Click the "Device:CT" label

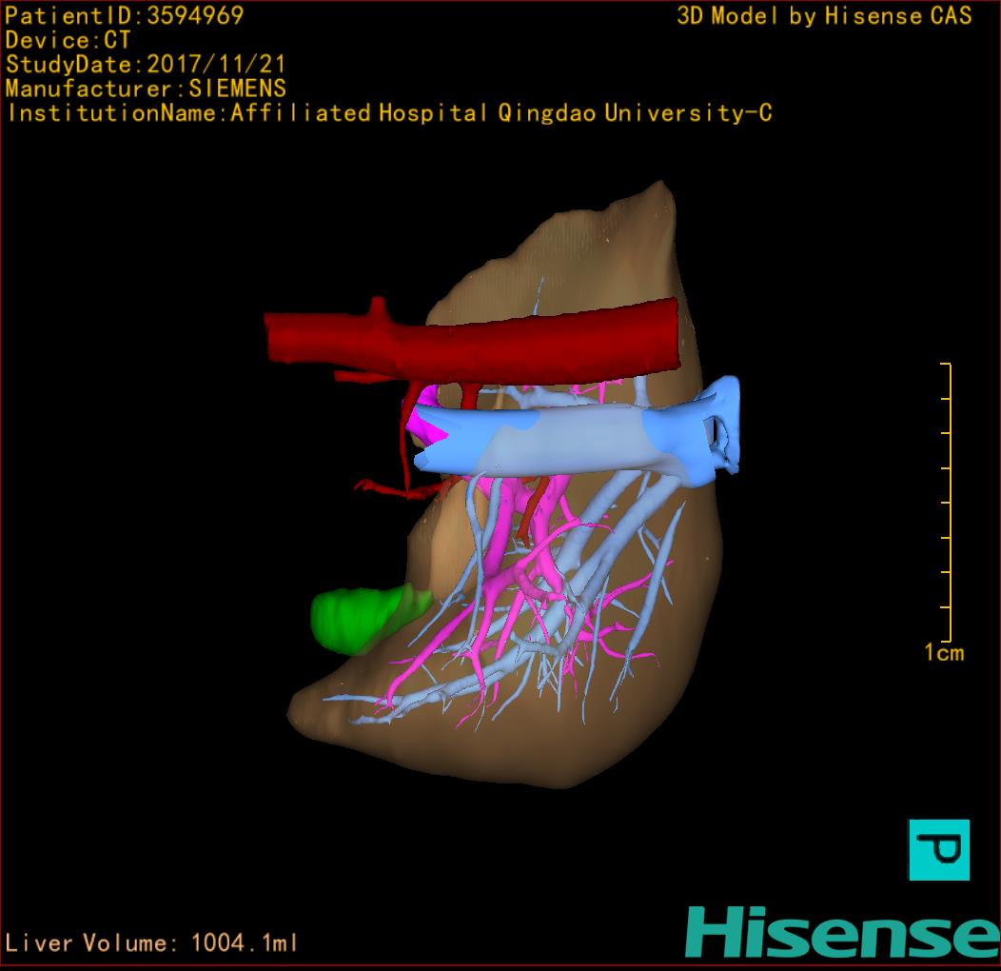[68, 40]
